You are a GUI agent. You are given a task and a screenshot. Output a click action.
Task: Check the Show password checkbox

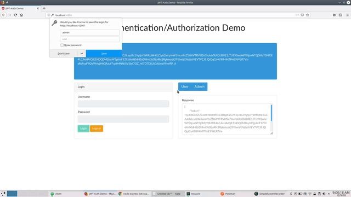point(62,45)
